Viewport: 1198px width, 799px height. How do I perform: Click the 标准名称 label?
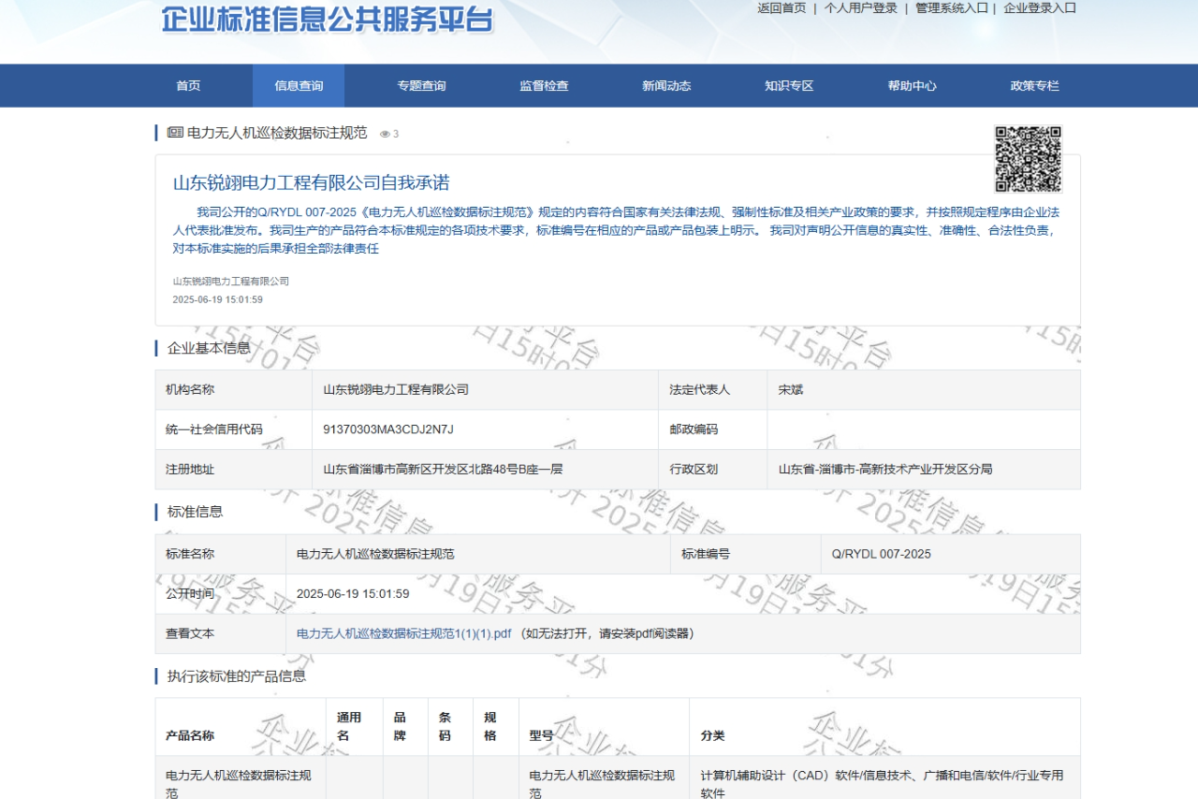point(190,554)
